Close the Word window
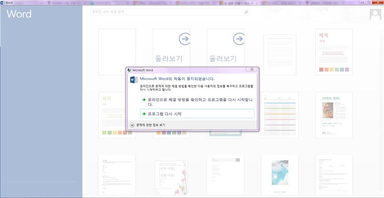 (378, 2)
